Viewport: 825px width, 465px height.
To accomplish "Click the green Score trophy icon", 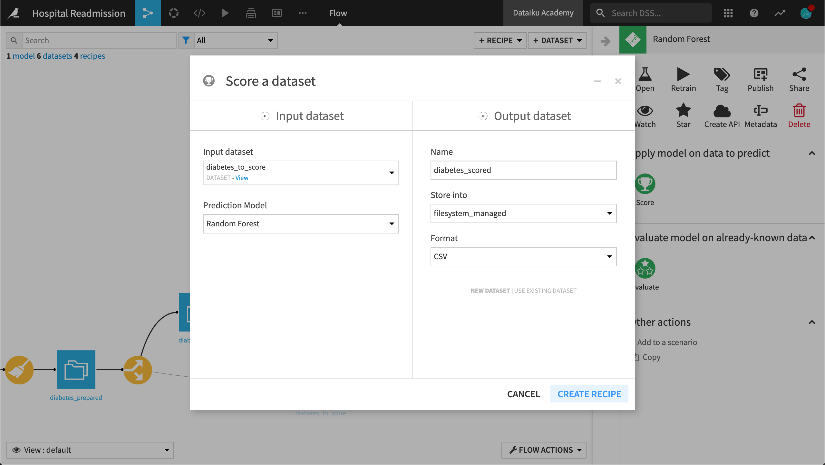I will (645, 184).
